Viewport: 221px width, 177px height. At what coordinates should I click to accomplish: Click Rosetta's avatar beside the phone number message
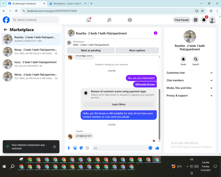click(x=70, y=136)
